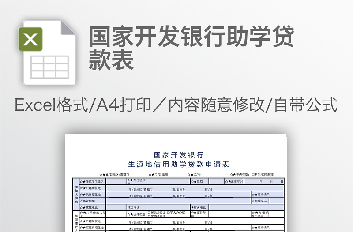
Task: Click the label ☆★共同借款人姓名
Action: coord(93,214)
